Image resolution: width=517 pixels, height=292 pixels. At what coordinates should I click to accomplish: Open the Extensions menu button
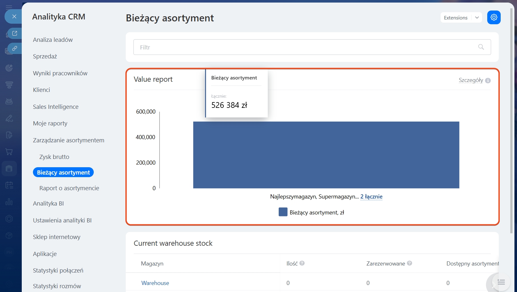(x=456, y=18)
